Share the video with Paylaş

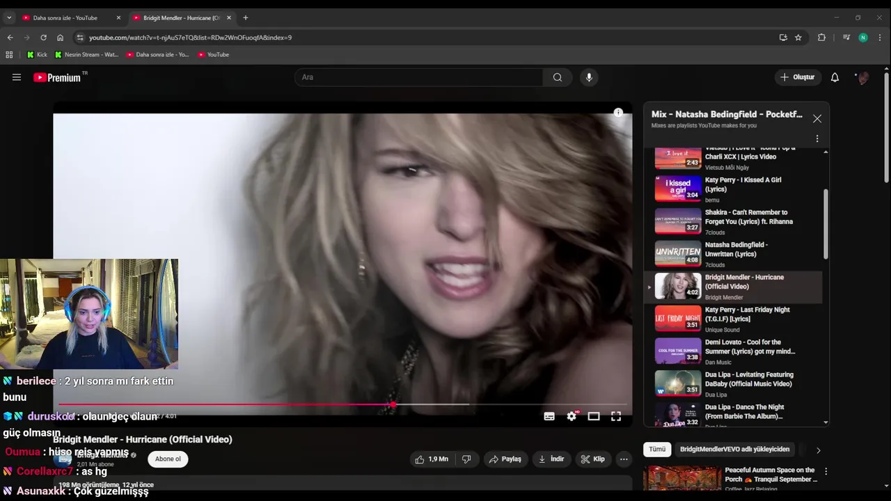click(x=505, y=459)
